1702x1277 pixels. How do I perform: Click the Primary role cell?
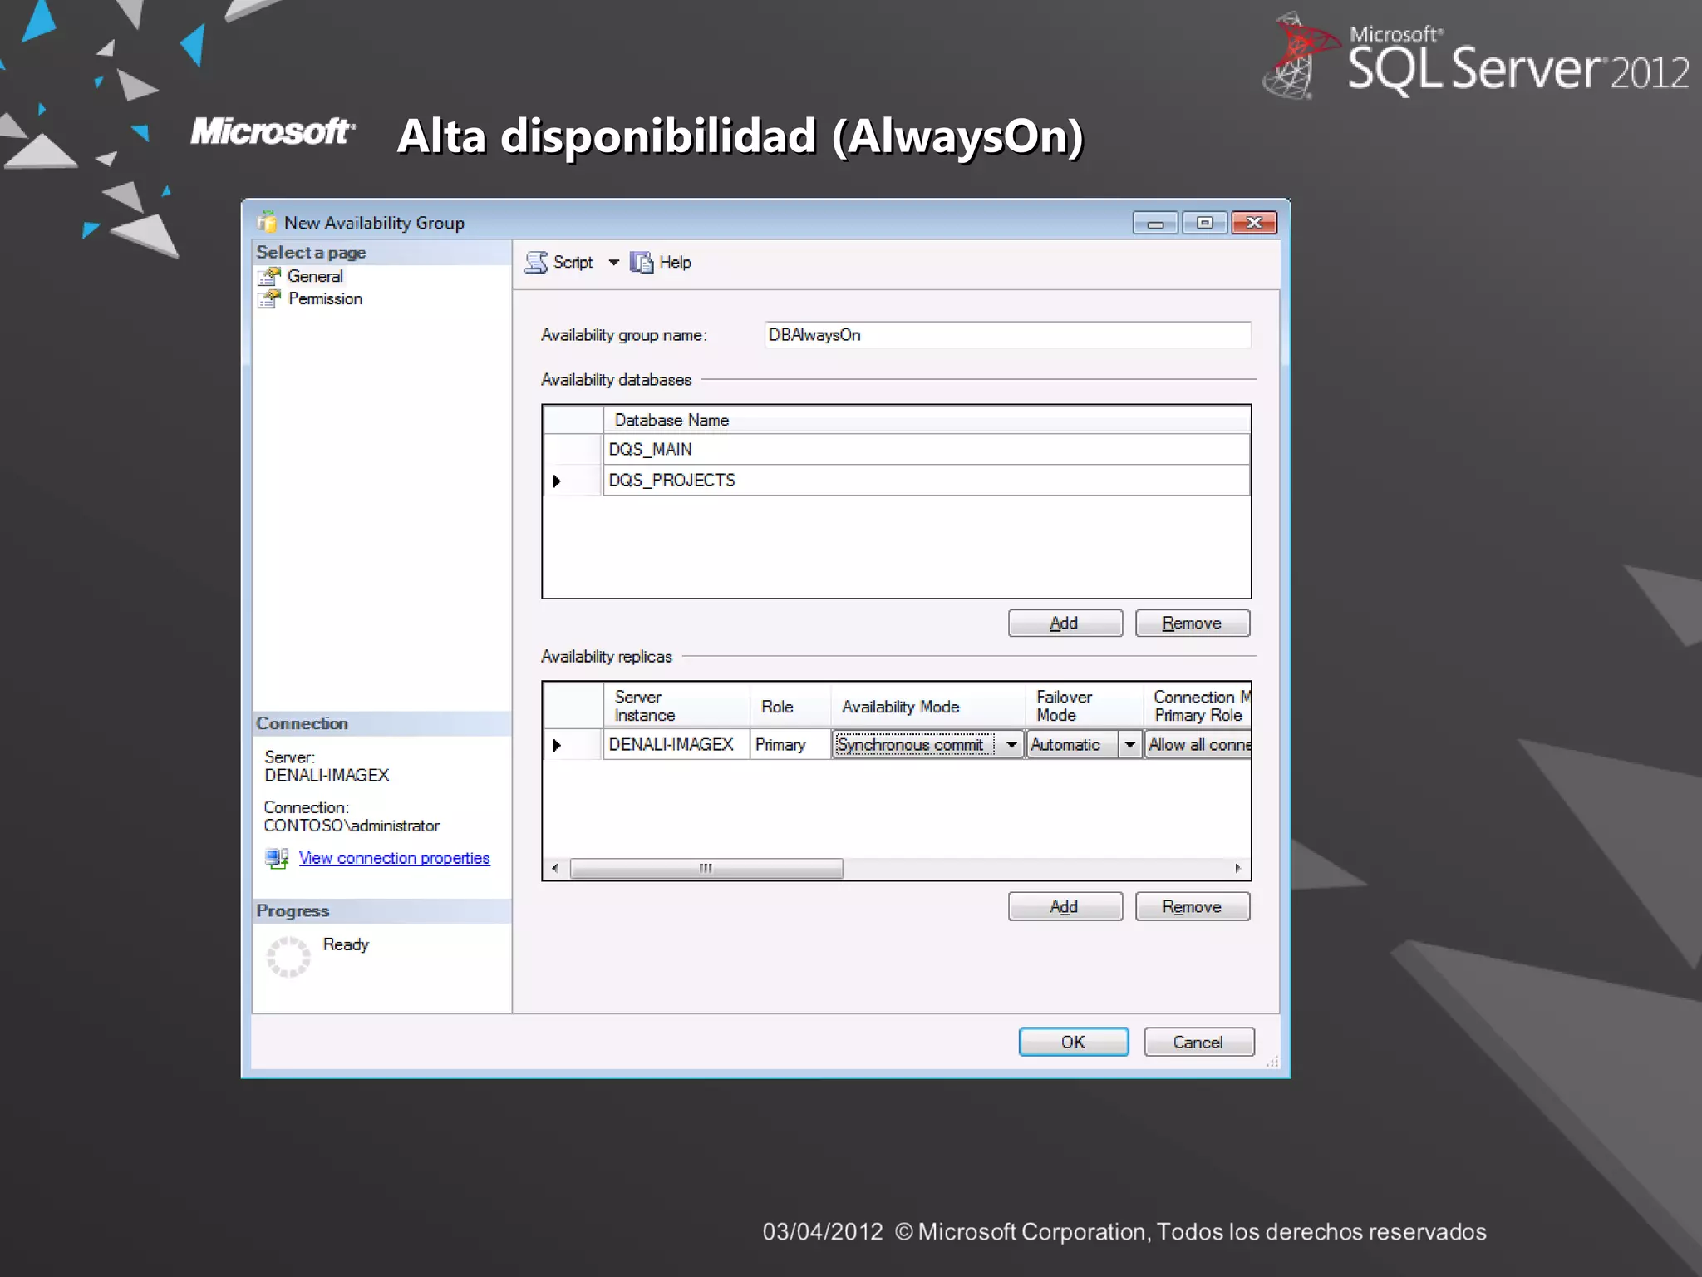tap(790, 745)
